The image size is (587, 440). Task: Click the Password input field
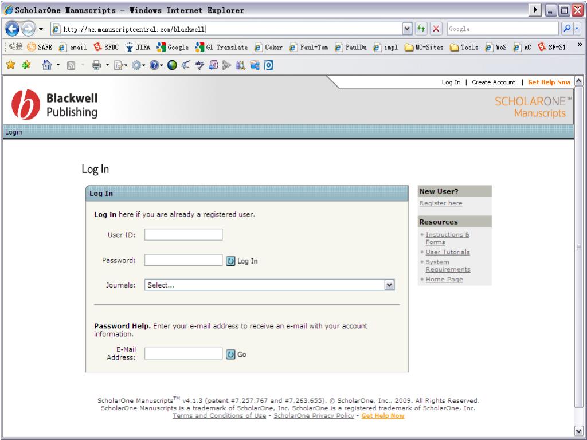tap(183, 260)
